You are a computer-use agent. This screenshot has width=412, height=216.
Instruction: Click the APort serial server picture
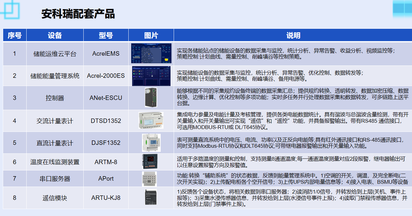tap(151, 179)
